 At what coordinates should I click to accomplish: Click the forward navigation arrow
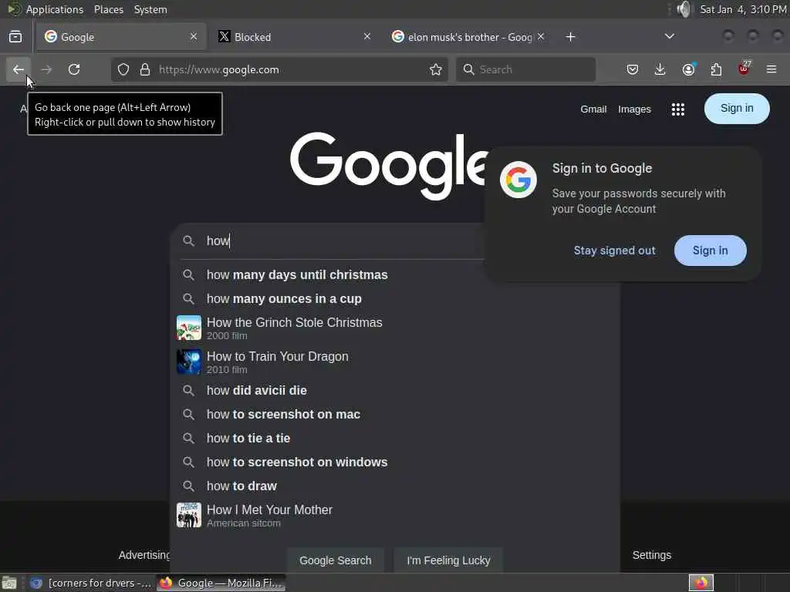point(46,69)
